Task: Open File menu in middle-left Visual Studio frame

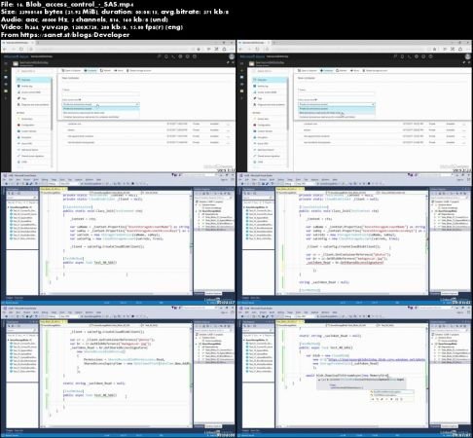Action: coord(5,179)
